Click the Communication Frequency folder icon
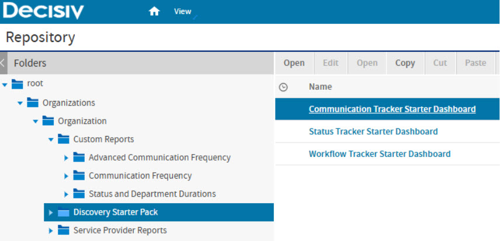 pyautogui.click(x=79, y=175)
